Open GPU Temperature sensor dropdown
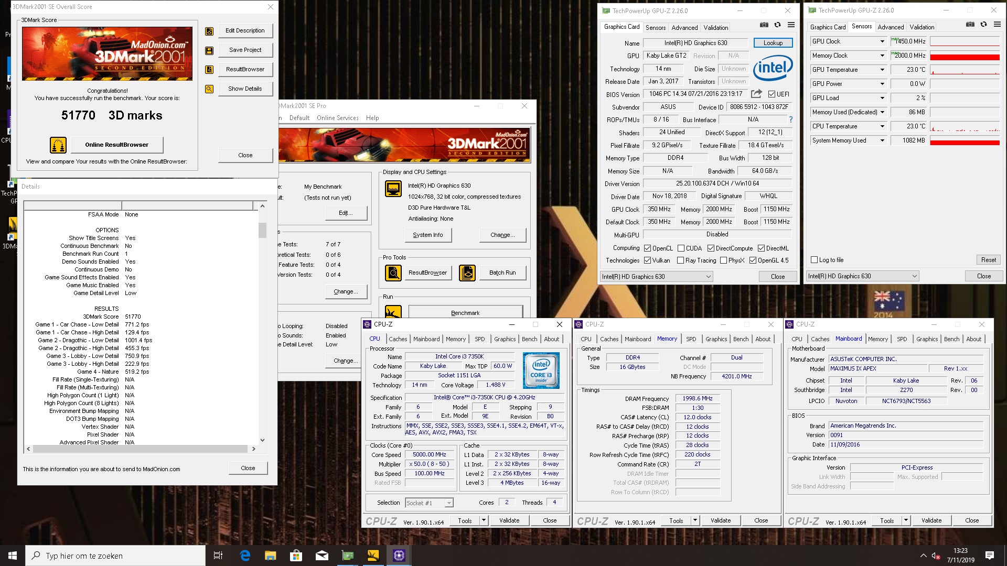The height and width of the screenshot is (566, 1007). (882, 70)
